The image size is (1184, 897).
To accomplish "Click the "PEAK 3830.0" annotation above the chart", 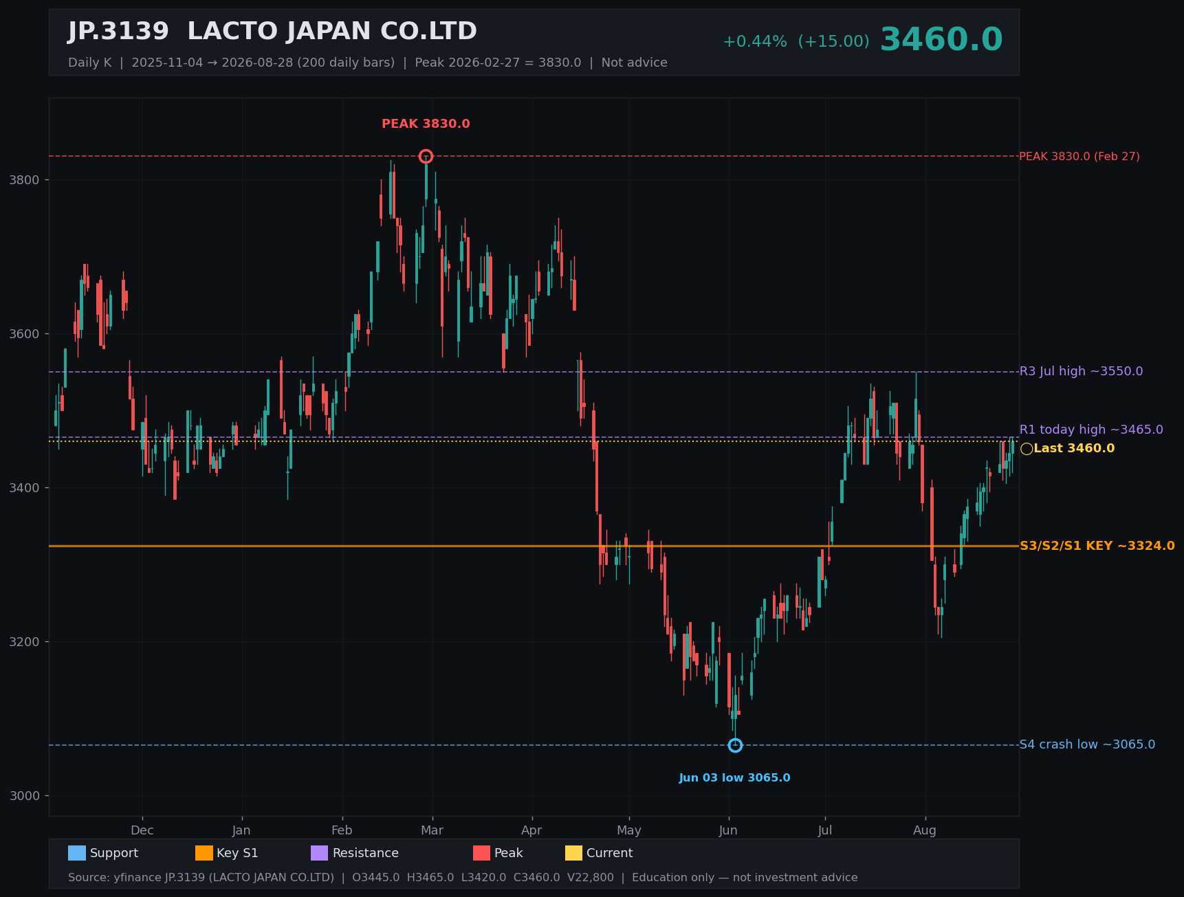I will (x=426, y=124).
